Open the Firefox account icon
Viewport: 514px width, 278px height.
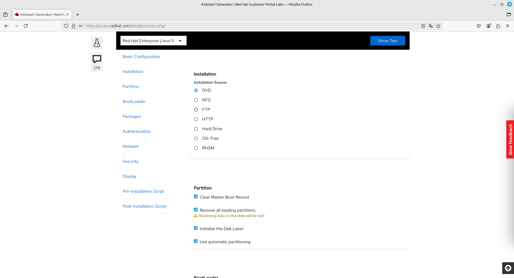(488, 26)
